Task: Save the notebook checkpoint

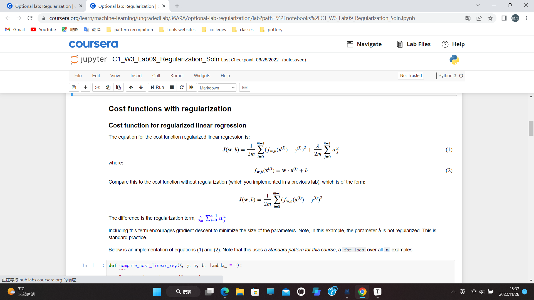Action: tap(74, 87)
